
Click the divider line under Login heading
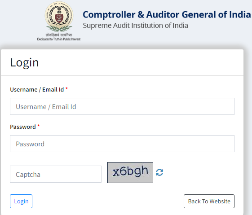[122, 75]
